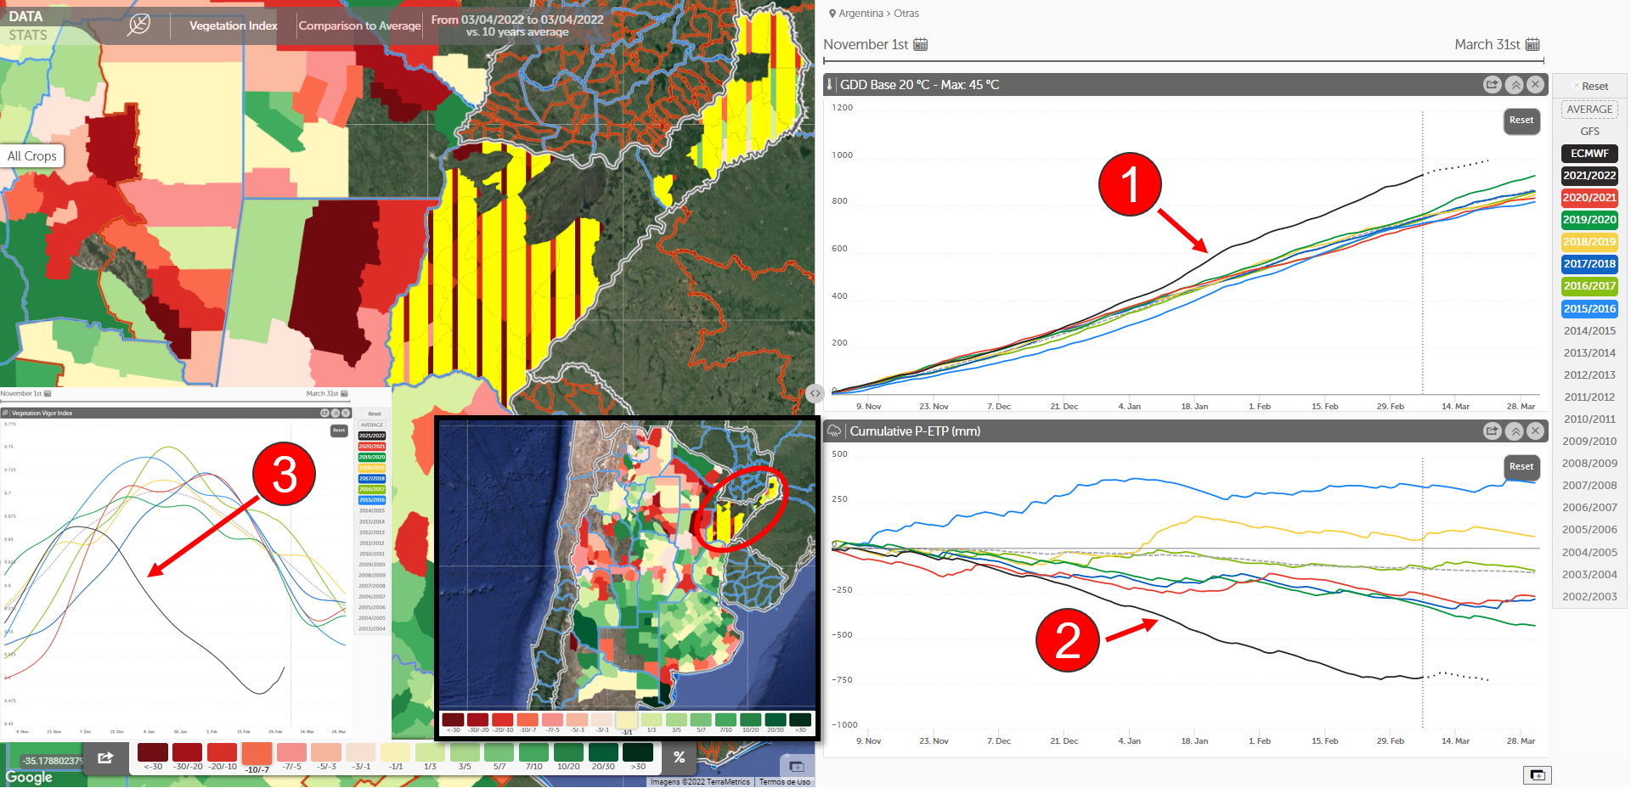This screenshot has width=1631, height=788.
Task: Click calendar icon next to small March 31st
Action: 344,393
